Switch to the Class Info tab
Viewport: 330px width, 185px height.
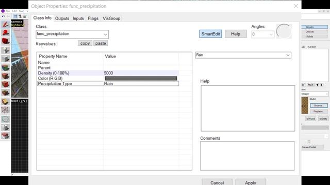(42, 18)
